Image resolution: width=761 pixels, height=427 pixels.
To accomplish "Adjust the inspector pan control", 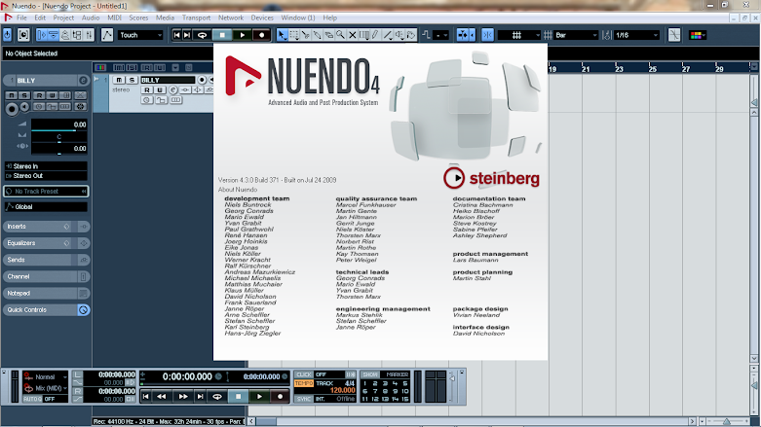I will (x=59, y=137).
